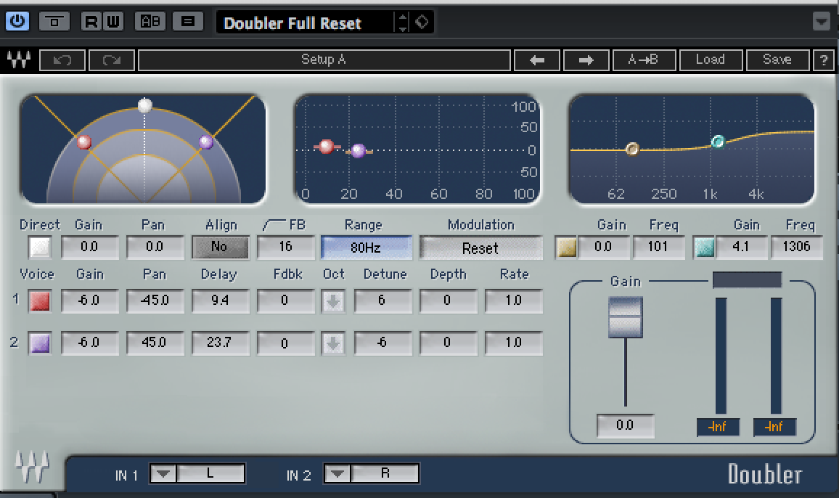The width and height of the screenshot is (839, 498).
Task: Open the IN 1 channel dropdown arrow
Action: coord(163,473)
